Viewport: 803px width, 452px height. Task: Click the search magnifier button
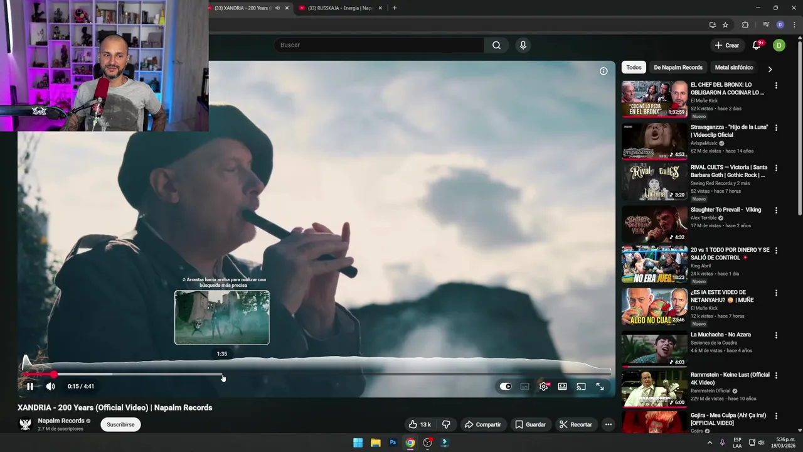pyautogui.click(x=496, y=45)
